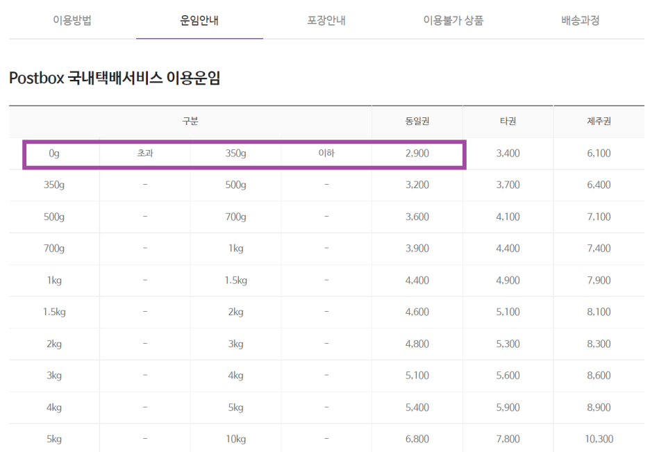
Task: Select the 운임안내 tab
Action: 199,20
